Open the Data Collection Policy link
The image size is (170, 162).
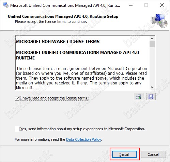(83, 139)
